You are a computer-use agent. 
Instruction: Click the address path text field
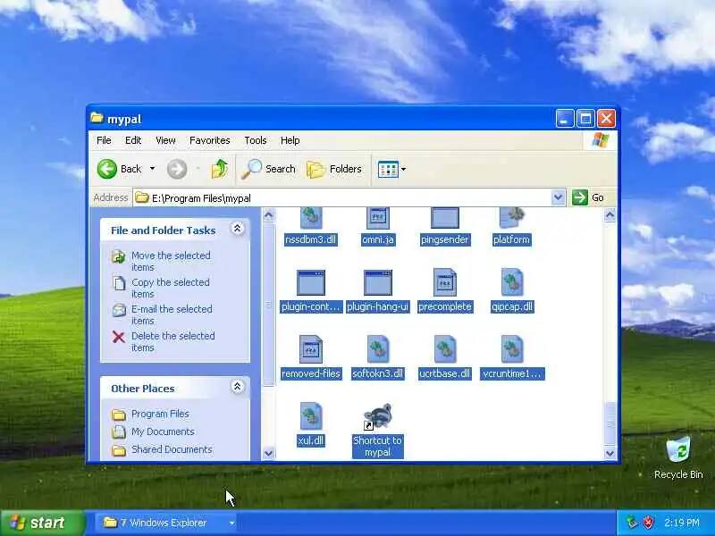(350, 197)
